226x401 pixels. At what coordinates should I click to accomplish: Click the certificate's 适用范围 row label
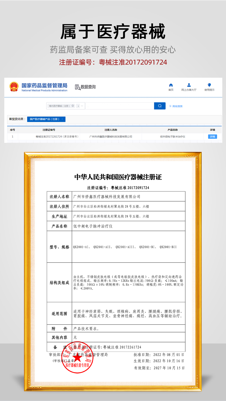click(x=59, y=314)
